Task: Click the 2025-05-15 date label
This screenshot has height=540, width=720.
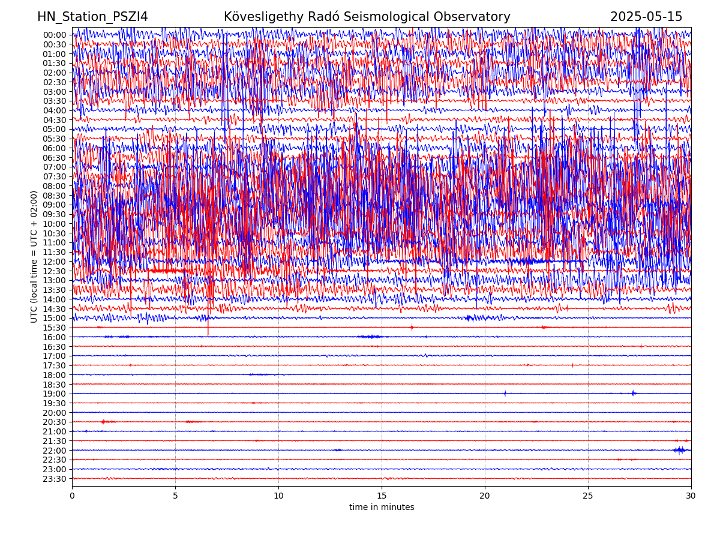Action: [646, 17]
